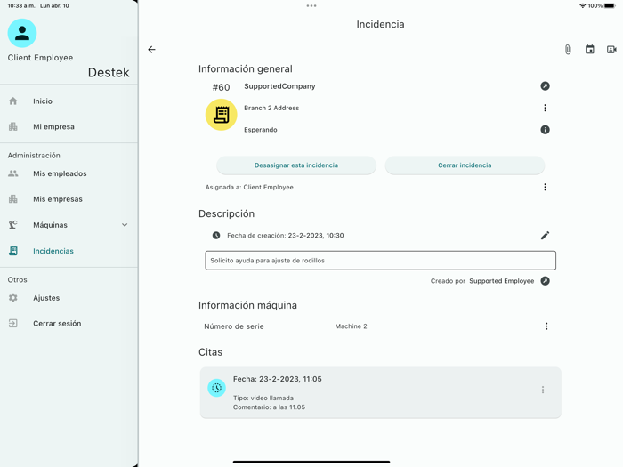The width and height of the screenshot is (623, 467).
Task: Open Mis empleados in the sidebar
Action: [x=60, y=174]
